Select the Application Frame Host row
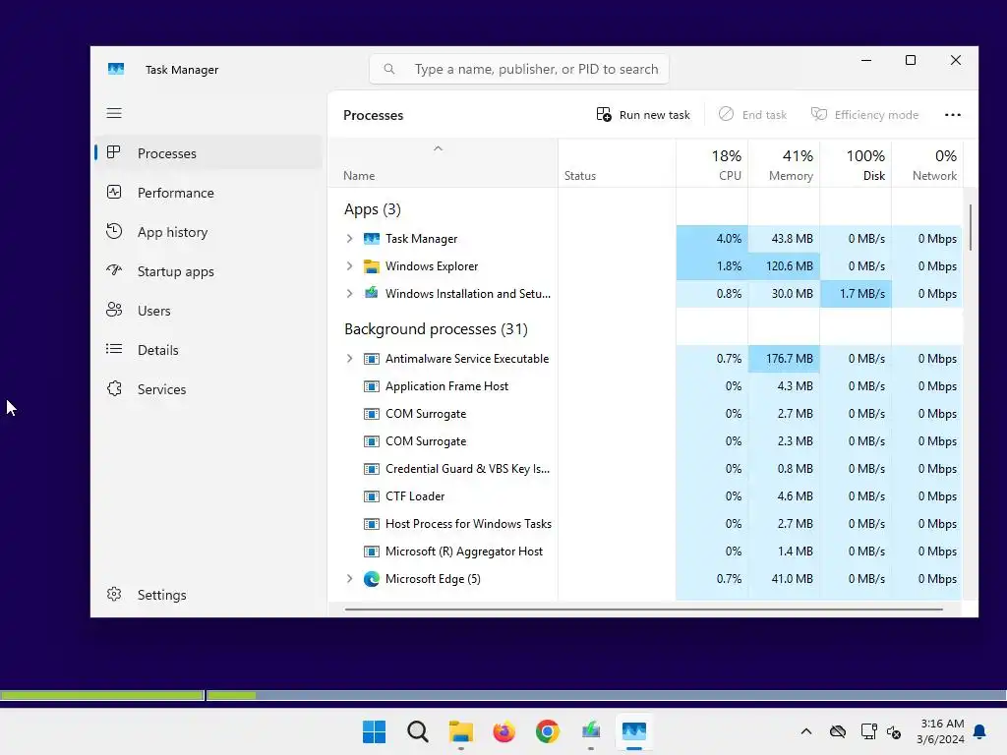Image resolution: width=1007 pixels, height=755 pixels. point(645,385)
